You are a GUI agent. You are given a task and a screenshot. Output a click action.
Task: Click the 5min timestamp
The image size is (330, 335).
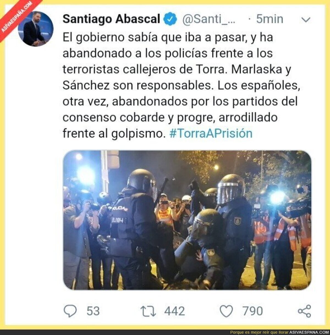click(269, 19)
